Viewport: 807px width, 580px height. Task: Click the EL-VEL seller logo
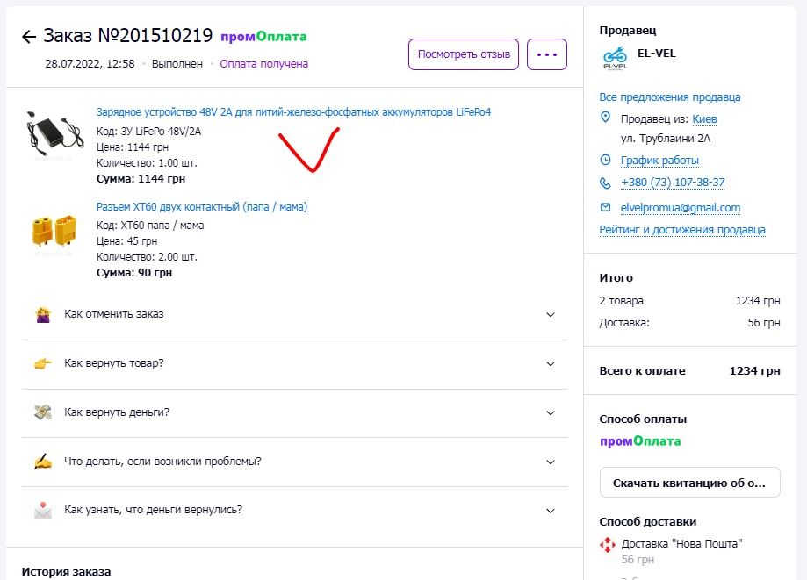tap(615, 58)
